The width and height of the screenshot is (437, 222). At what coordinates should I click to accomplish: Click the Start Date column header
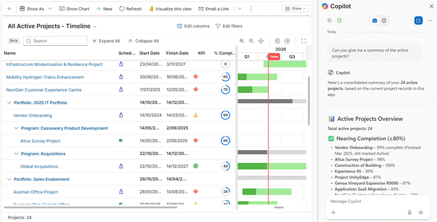pos(149,53)
